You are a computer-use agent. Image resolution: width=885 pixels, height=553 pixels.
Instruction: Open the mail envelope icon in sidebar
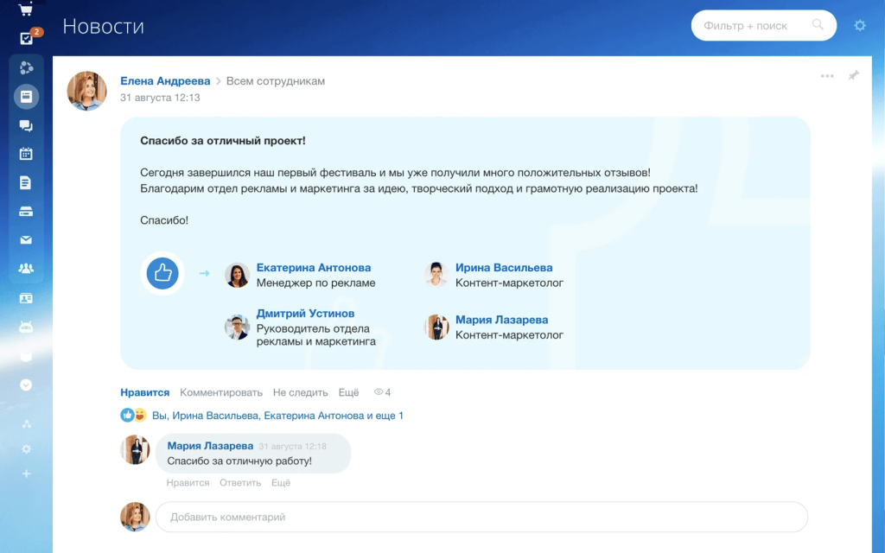[x=26, y=240]
